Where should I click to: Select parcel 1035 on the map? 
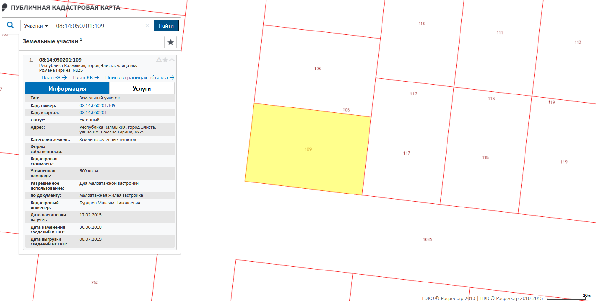pyautogui.click(x=427, y=239)
